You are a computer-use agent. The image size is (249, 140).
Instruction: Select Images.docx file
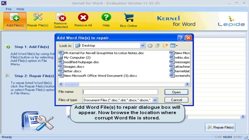(x=71, y=66)
